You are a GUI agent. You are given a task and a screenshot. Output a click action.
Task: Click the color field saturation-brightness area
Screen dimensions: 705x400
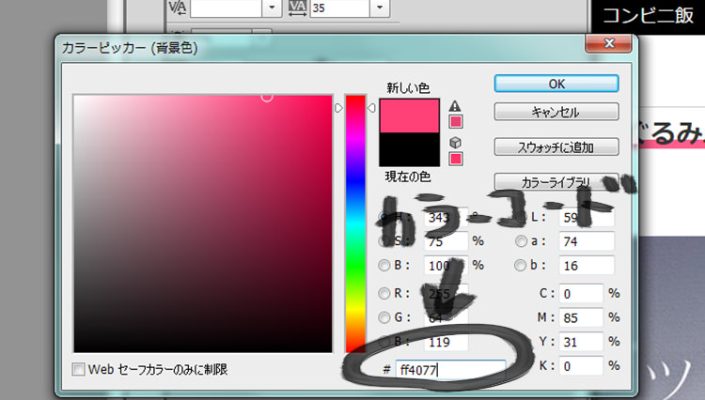[203, 223]
